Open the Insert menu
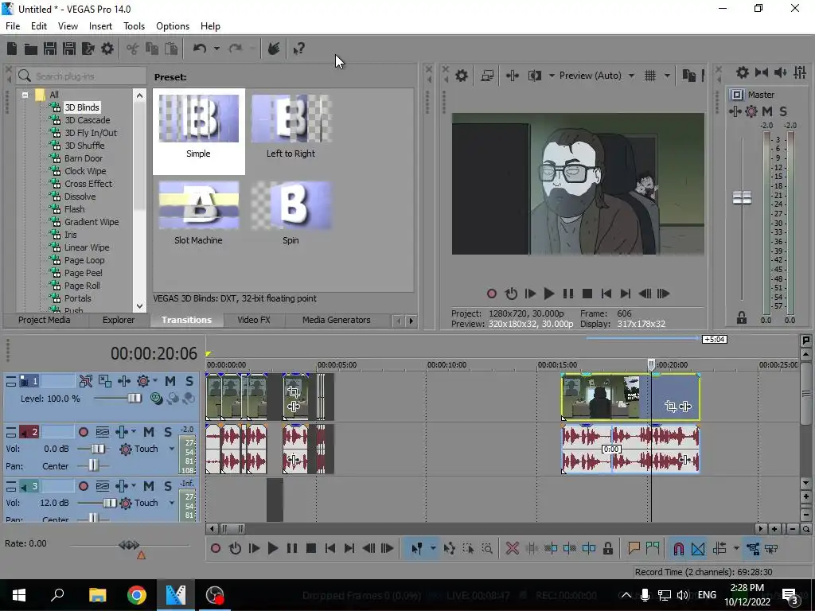Viewport: 815px width, 611px height. [100, 26]
